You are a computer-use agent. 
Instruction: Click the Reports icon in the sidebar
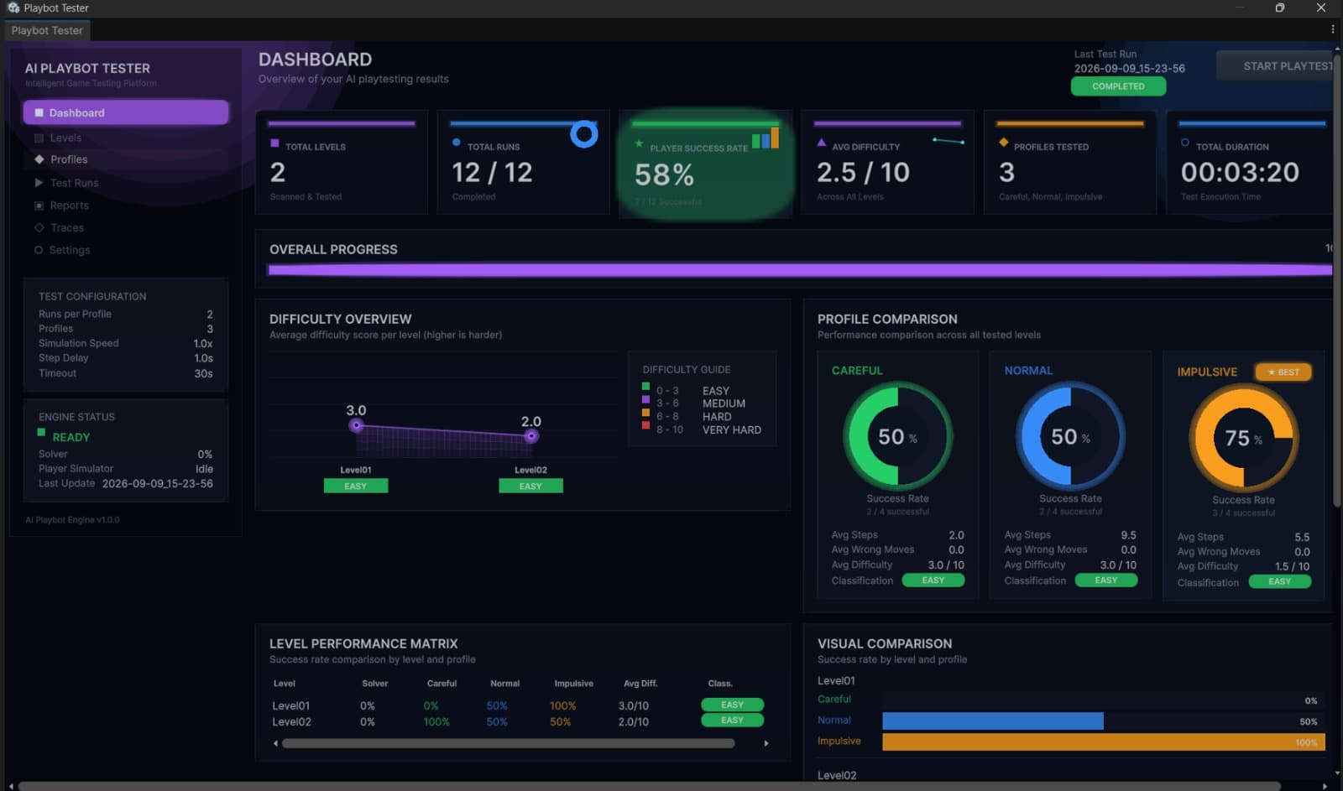tap(39, 206)
